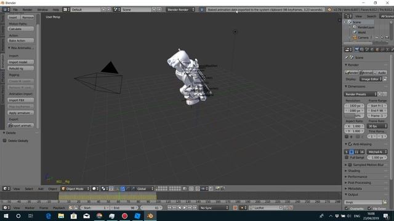Collapse the Rbx Animations panel
The image size is (394, 221).
9,48
